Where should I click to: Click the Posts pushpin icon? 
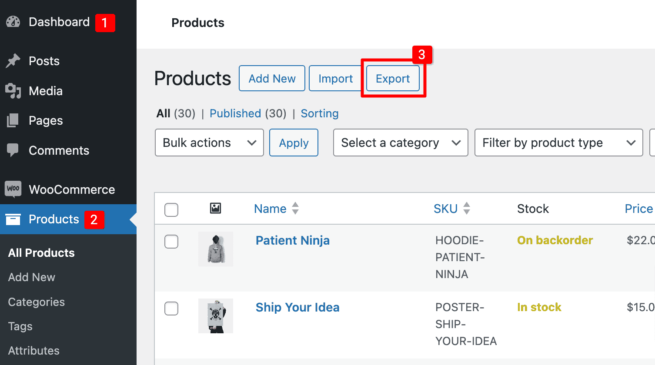pos(13,61)
